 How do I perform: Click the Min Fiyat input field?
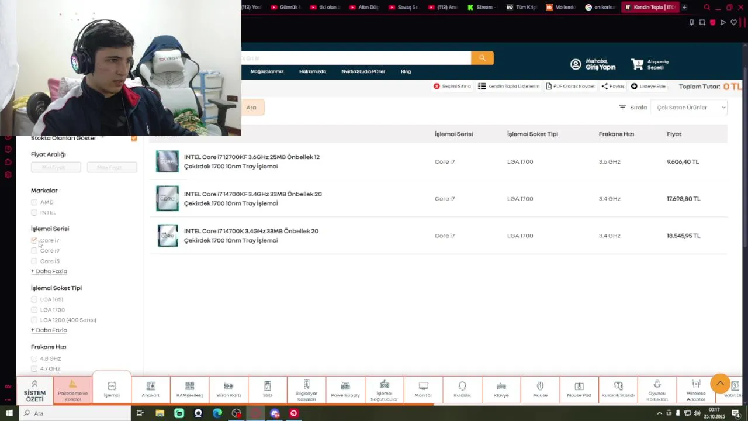56,167
